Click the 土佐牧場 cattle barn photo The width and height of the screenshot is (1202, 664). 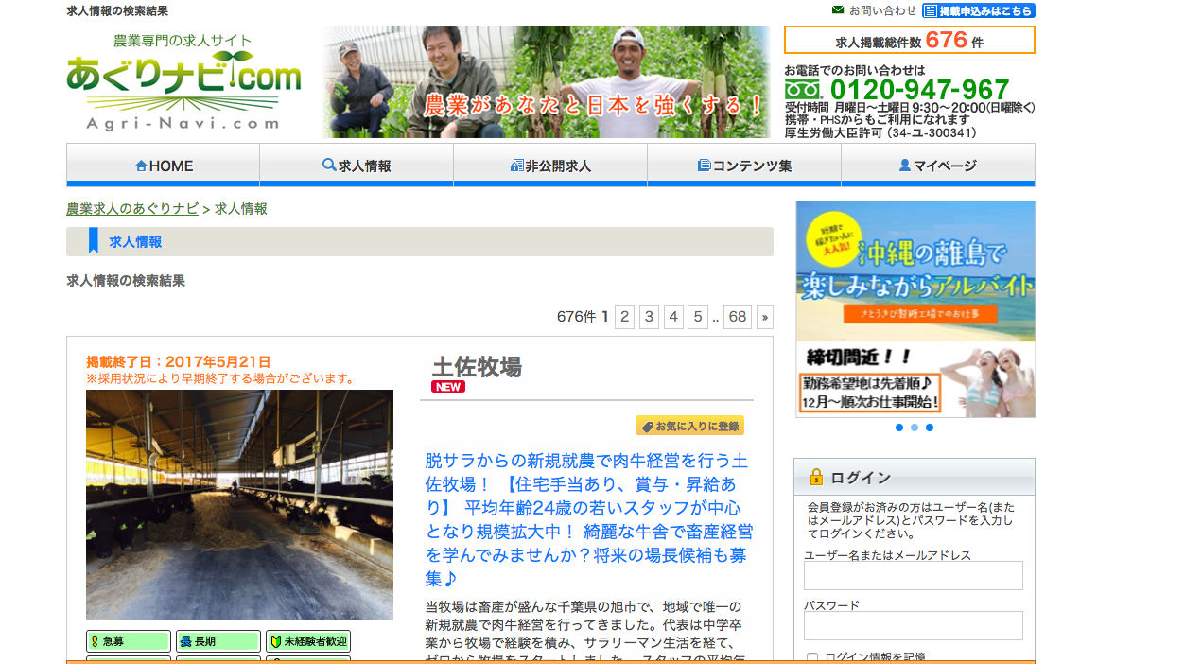(x=239, y=505)
